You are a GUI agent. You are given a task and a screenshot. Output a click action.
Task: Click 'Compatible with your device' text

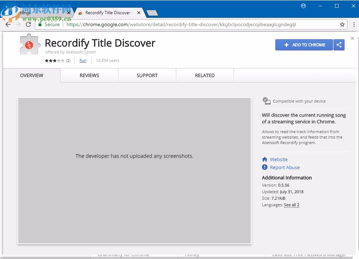(299, 101)
